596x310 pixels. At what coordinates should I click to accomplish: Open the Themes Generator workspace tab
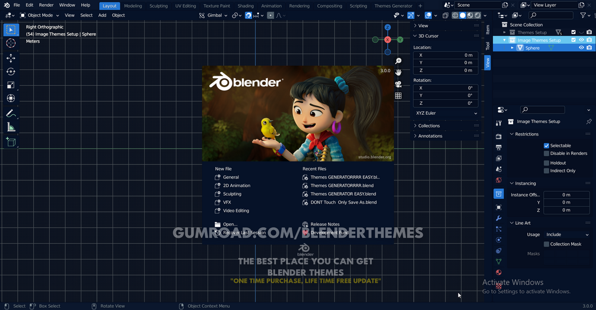pyautogui.click(x=393, y=6)
